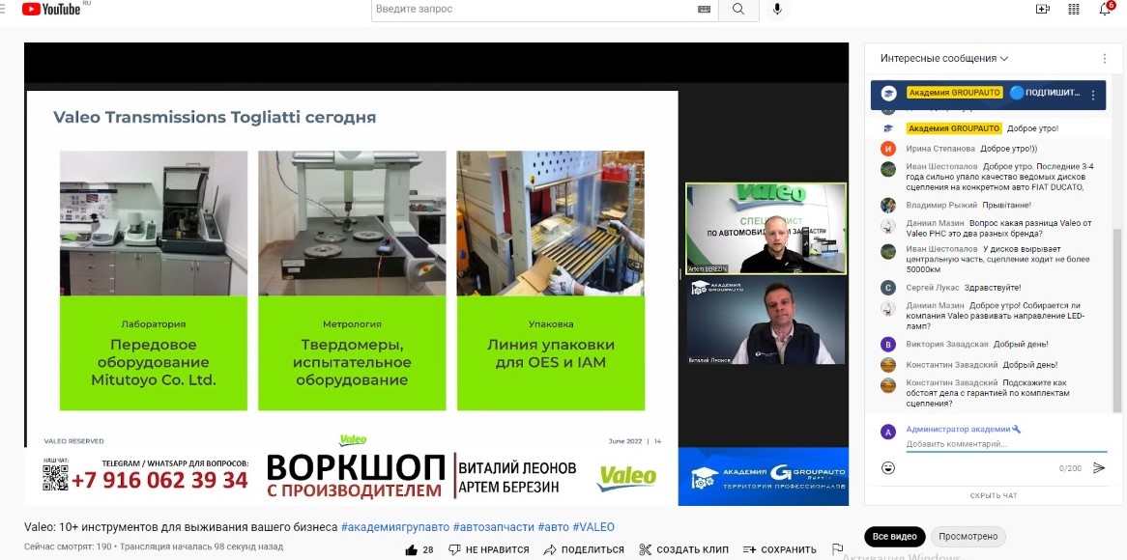Click 'Скрыть чат' to hide the chat
This screenshot has height=560, width=1127.
coord(994,495)
